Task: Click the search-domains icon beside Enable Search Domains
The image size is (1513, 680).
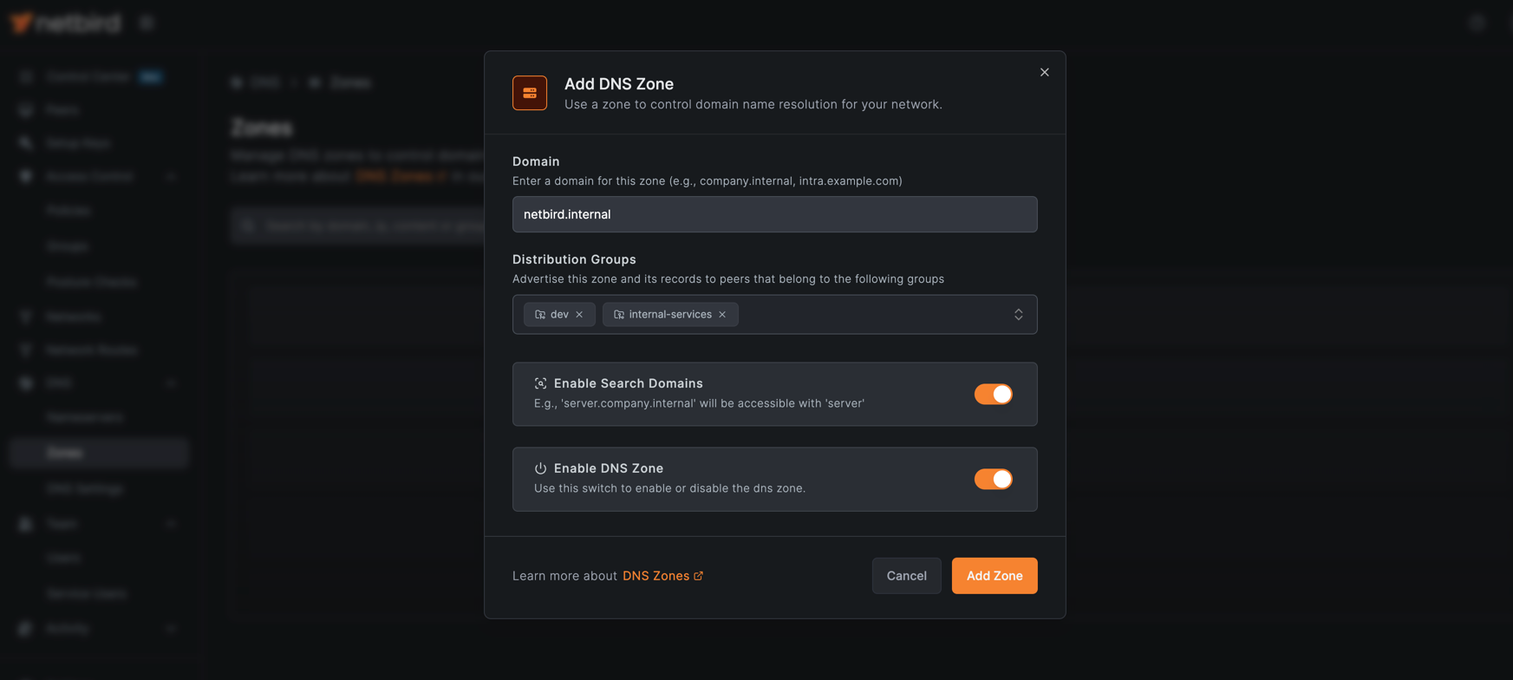Action: coord(540,382)
